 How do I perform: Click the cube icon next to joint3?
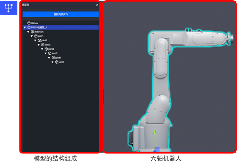43,45
